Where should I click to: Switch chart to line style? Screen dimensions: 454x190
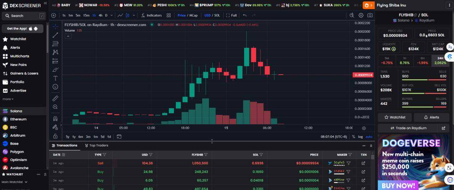[x=120, y=15]
